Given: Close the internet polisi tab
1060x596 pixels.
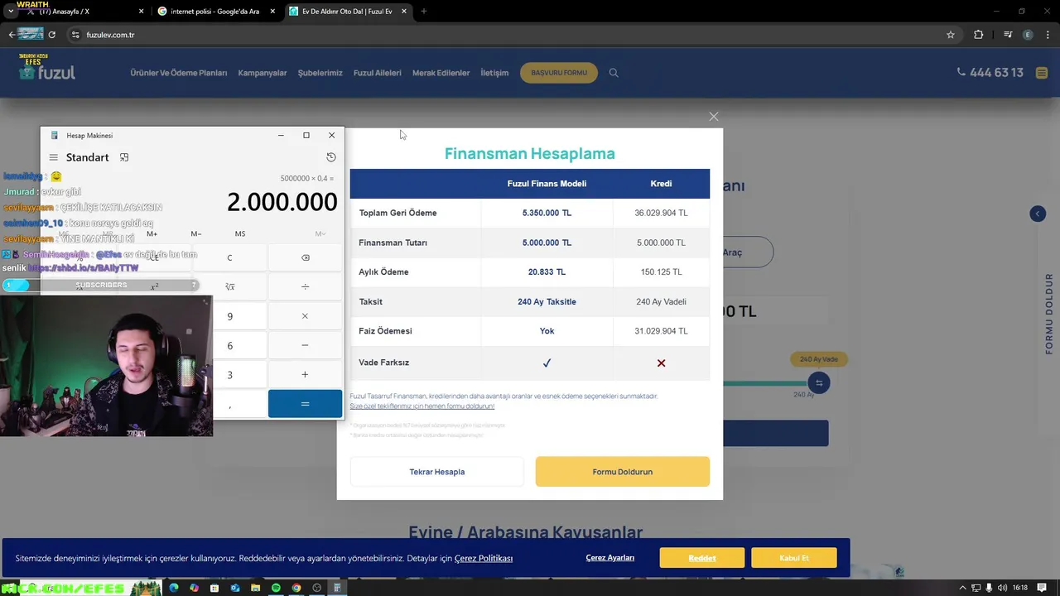Looking at the screenshot, I should tap(272, 12).
